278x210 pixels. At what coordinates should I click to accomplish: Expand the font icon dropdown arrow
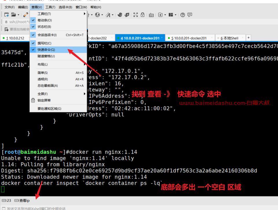click(113, 15)
